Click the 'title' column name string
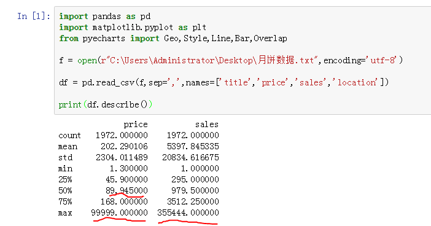 click(x=237, y=82)
